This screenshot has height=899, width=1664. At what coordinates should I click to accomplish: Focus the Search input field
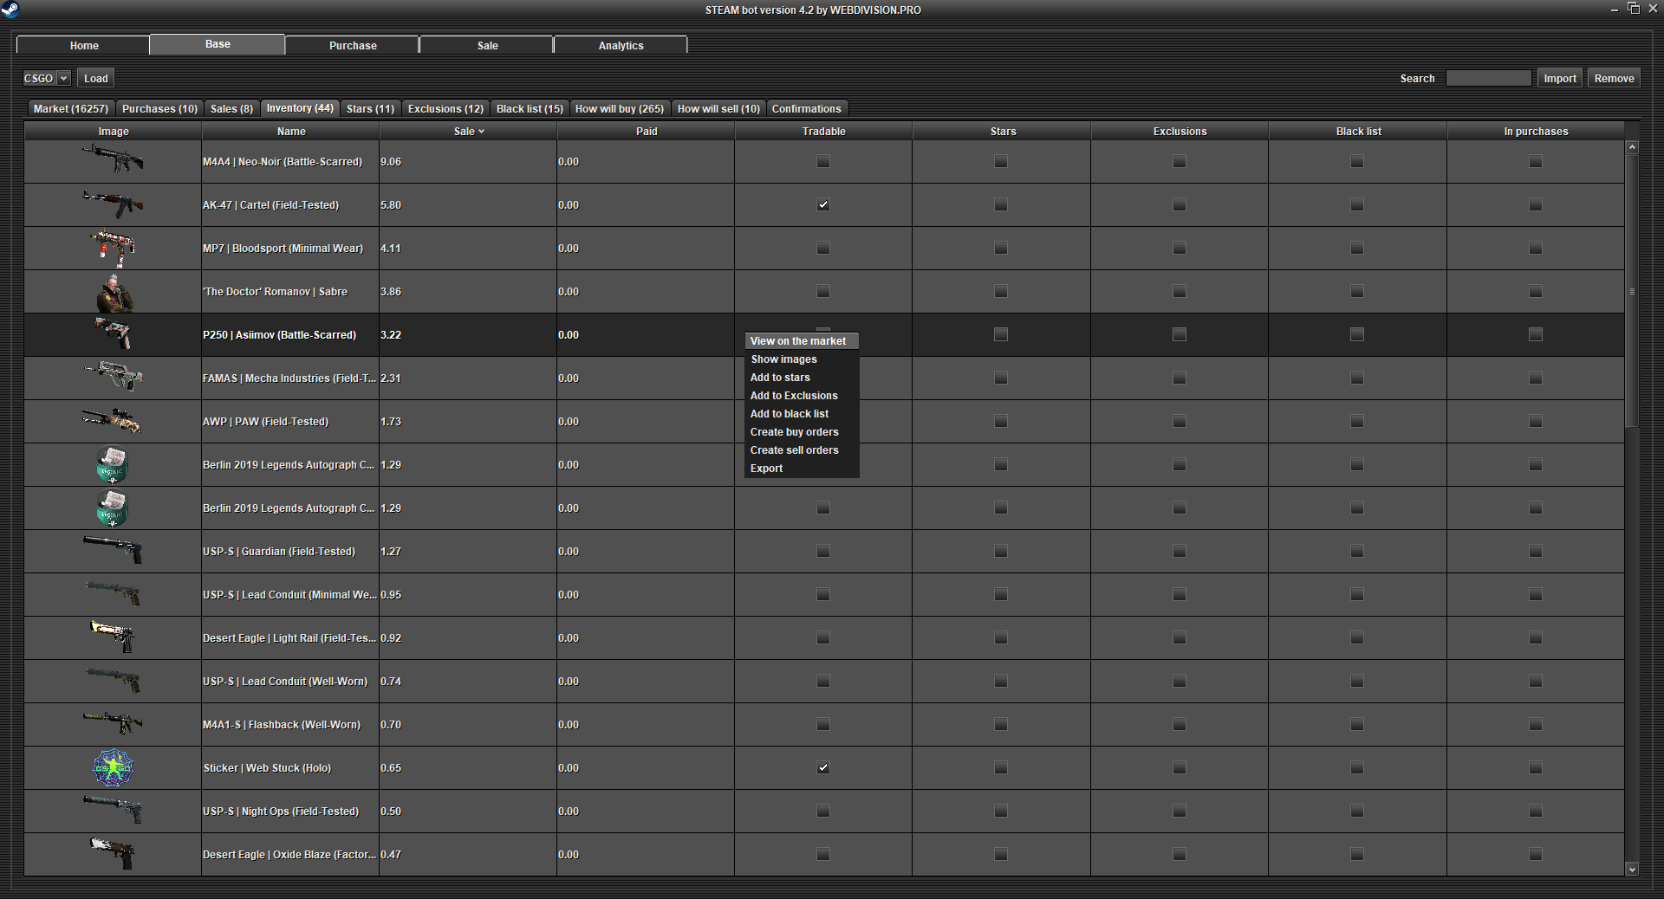tap(1488, 78)
